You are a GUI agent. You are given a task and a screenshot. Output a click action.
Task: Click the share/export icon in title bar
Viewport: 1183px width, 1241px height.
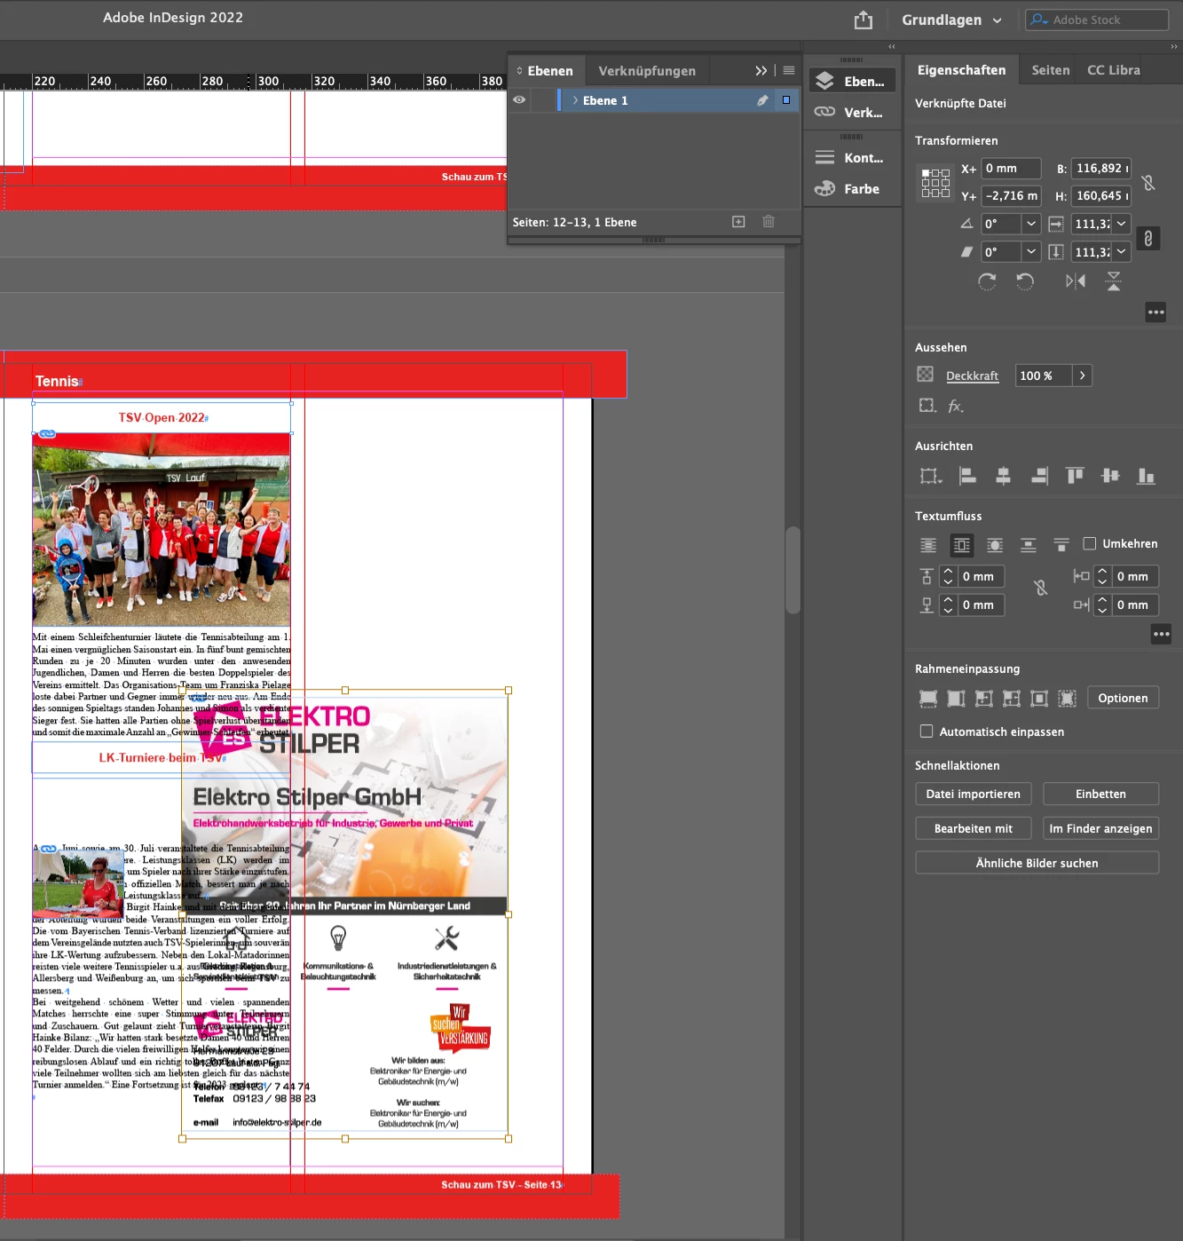coord(864,20)
